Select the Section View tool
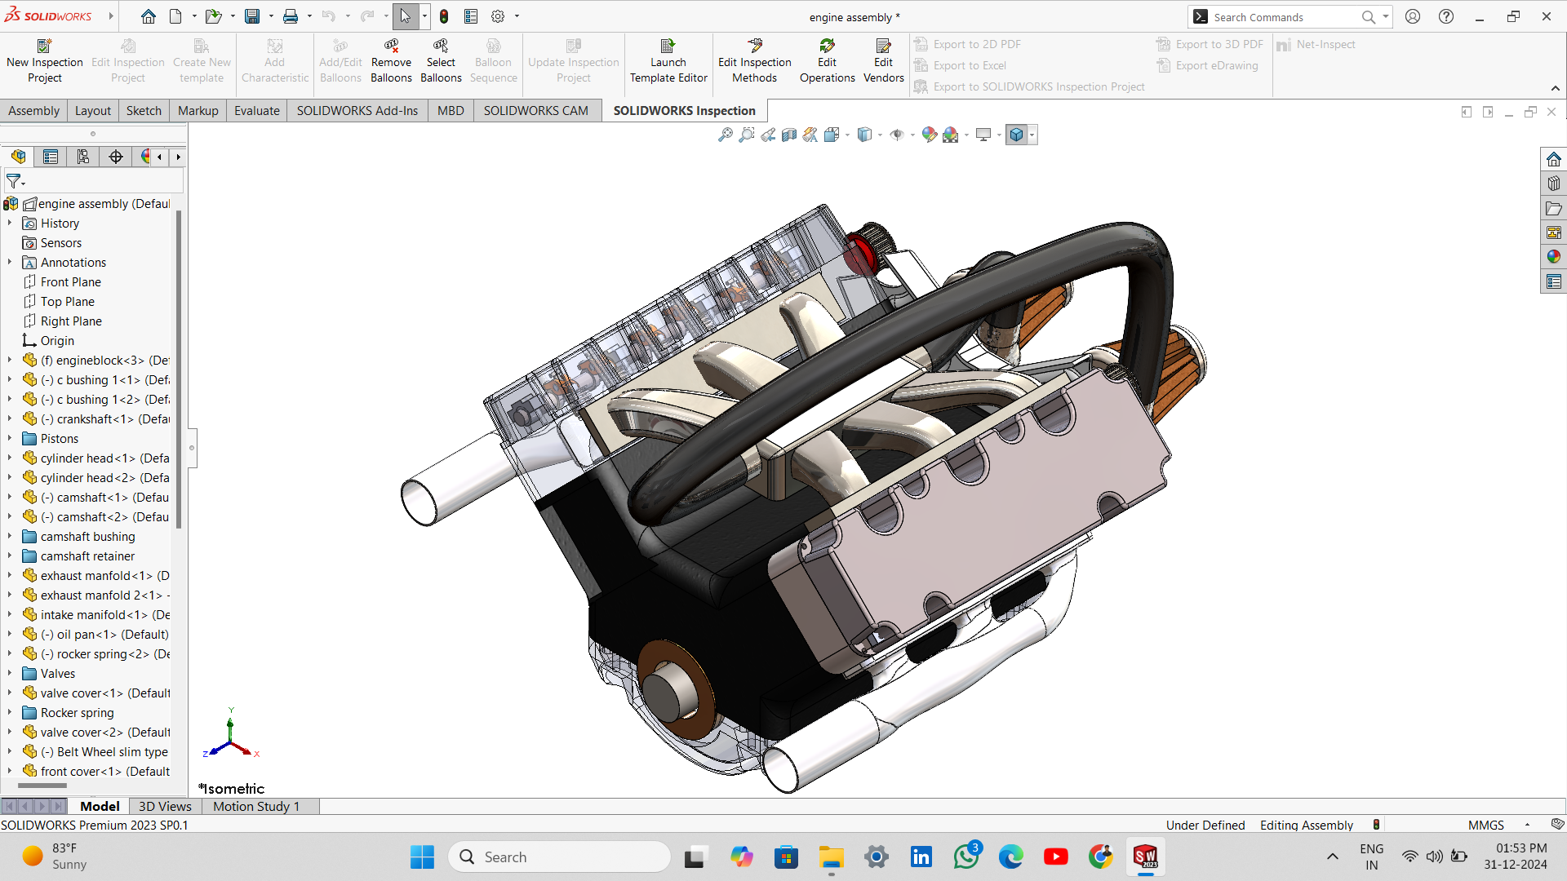The image size is (1567, 881). point(789,135)
